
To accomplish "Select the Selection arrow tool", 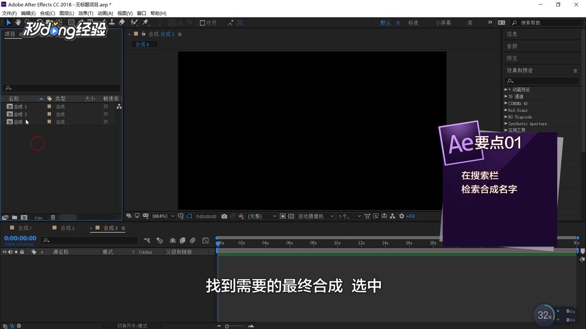I will (8, 22).
